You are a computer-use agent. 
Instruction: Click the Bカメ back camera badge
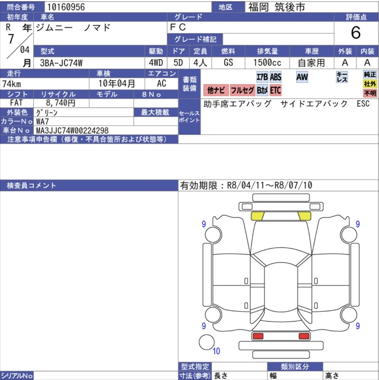(262, 90)
